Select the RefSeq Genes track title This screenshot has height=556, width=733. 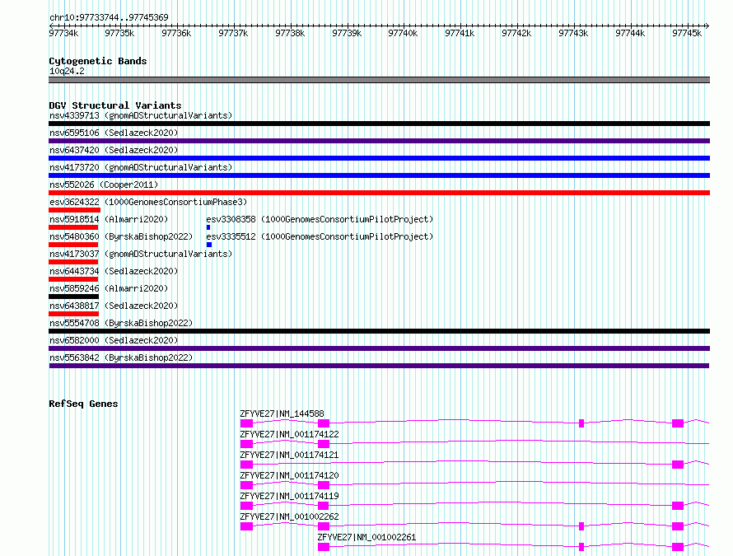pyautogui.click(x=83, y=404)
